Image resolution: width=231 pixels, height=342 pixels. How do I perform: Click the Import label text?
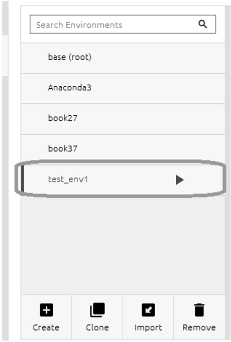click(x=148, y=328)
